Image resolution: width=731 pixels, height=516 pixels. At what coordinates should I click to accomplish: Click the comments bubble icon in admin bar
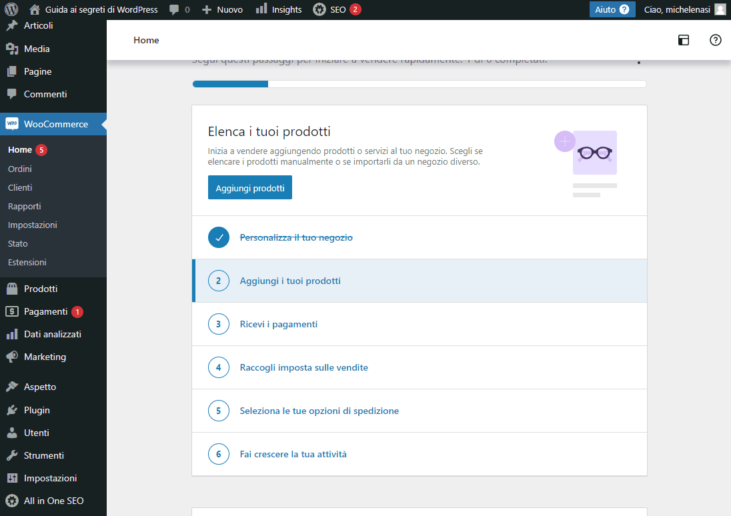click(174, 10)
